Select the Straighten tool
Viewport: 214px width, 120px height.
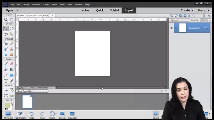pyautogui.click(x=12, y=96)
